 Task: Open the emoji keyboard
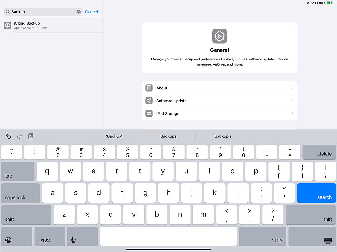pyautogui.click(x=8, y=240)
